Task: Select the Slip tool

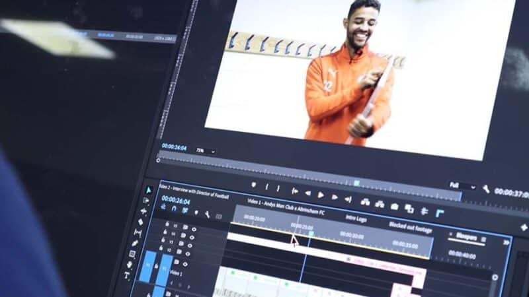Action: 138,232
